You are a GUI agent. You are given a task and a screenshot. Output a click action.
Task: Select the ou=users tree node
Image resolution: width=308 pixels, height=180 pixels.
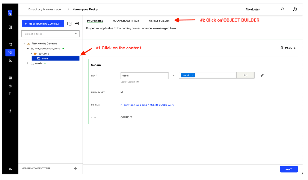click(44, 54)
